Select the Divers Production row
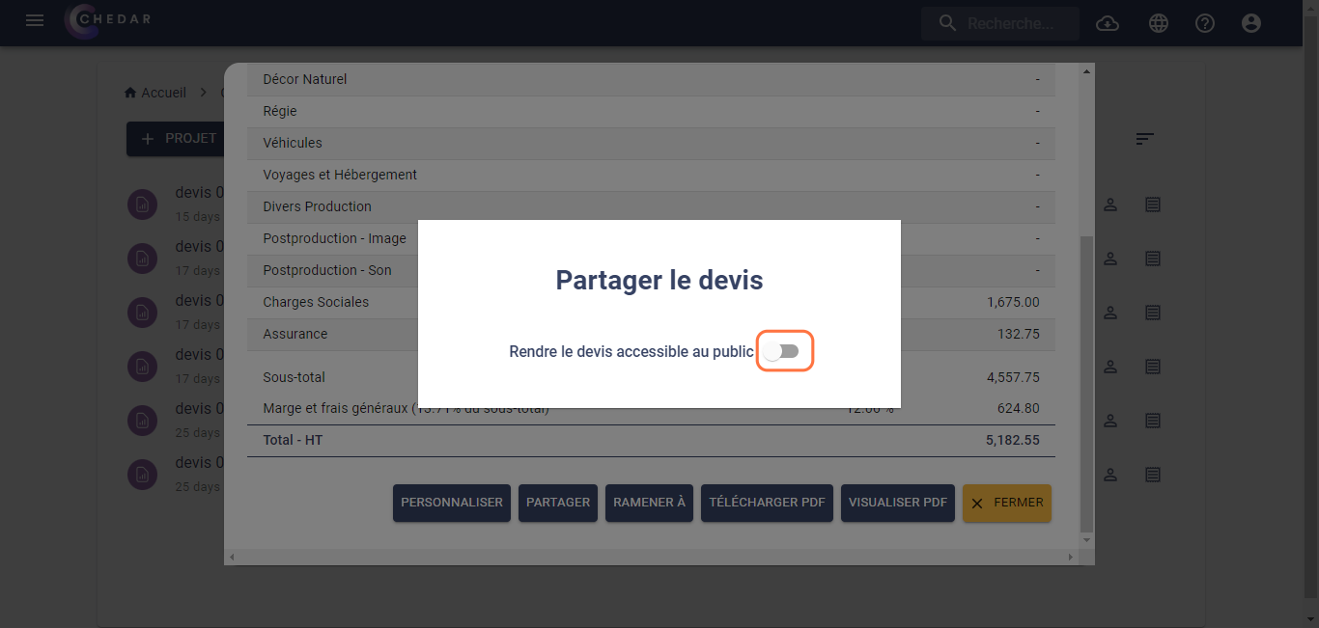The image size is (1319, 628). coord(651,206)
